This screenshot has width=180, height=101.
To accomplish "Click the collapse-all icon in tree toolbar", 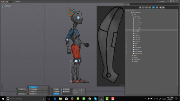I will (x=163, y=8).
